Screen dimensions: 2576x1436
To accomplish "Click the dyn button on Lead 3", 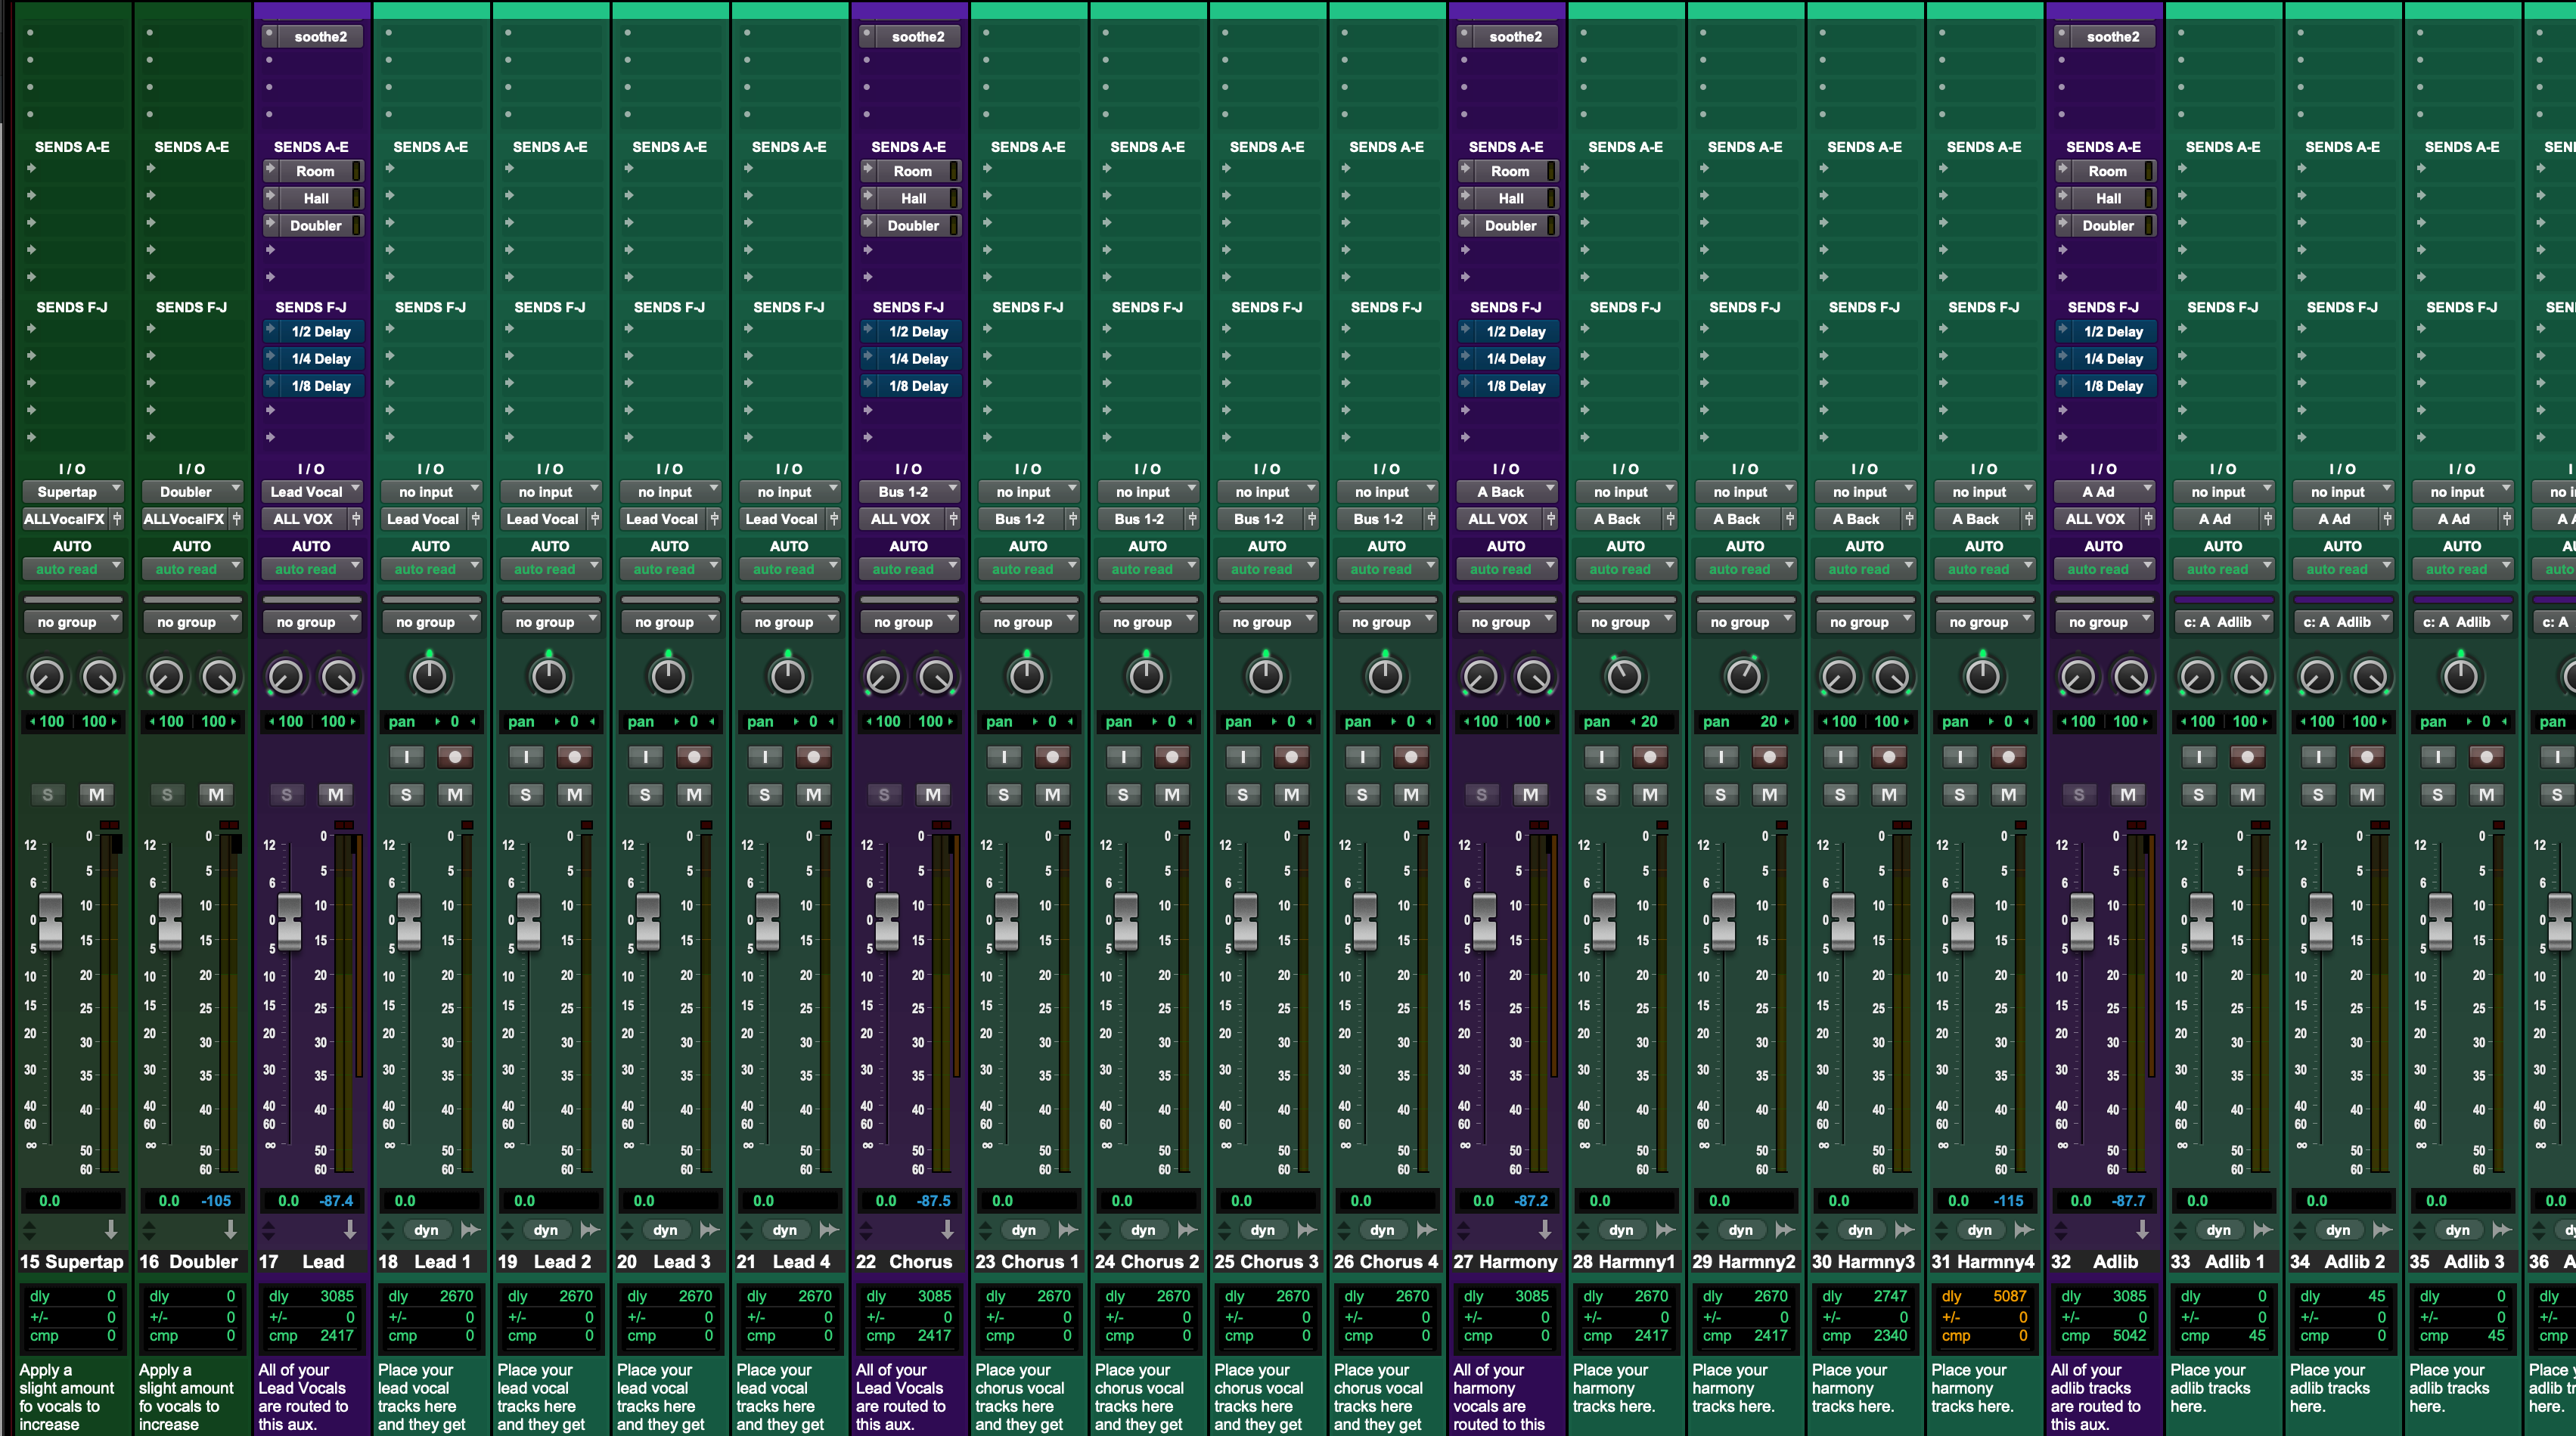I will 665,1230.
